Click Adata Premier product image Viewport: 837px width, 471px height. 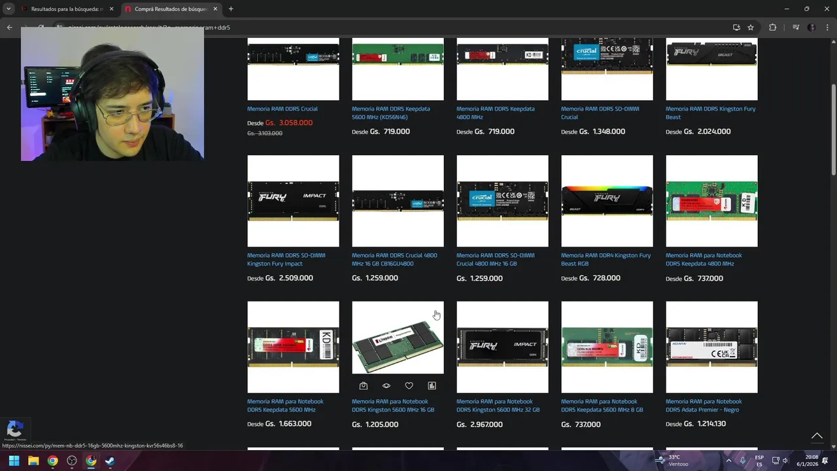[x=711, y=347]
